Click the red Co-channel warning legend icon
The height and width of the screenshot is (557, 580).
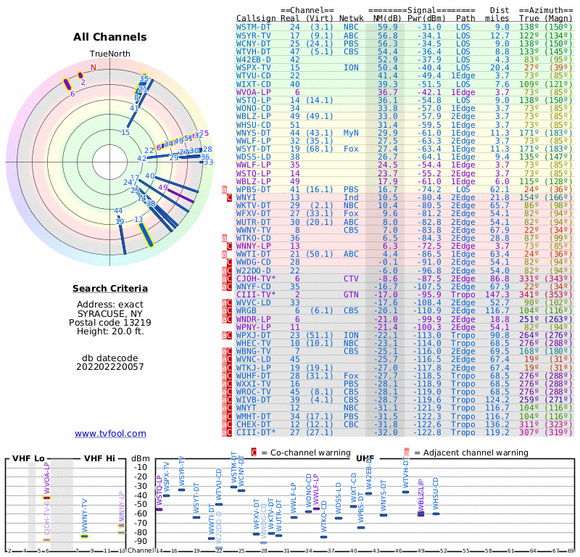point(254,453)
